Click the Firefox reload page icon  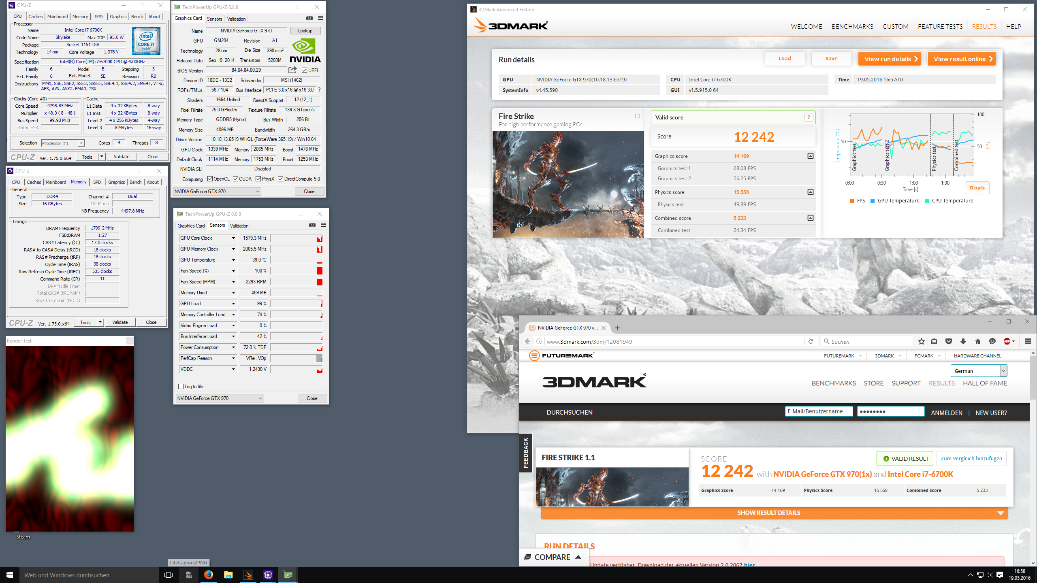(811, 341)
